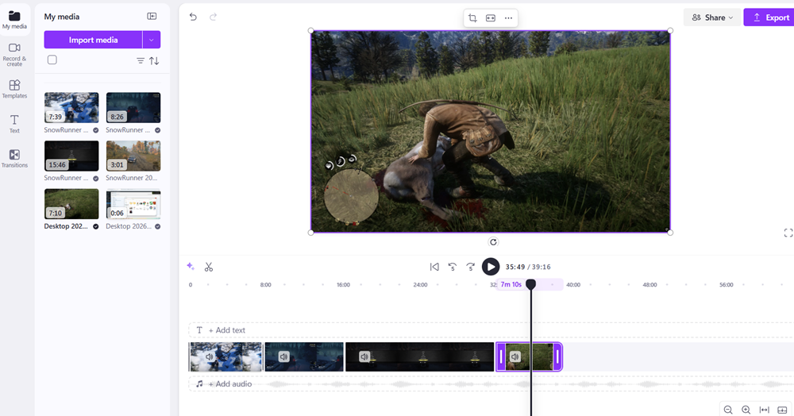This screenshot has width=794, height=416.
Task: Select the 0:06 Desktop 2026 thumbnail
Action: click(x=133, y=204)
